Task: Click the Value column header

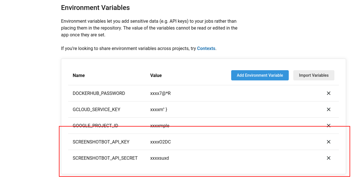Action: (156, 75)
